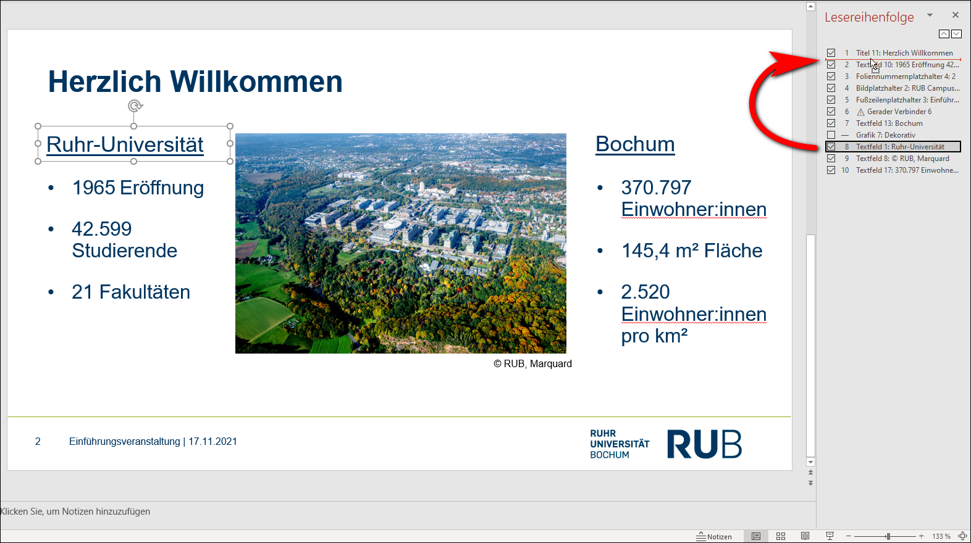
Task: Uncheck Textfeld 10: 1965 Eröffnung checkbox
Action: click(x=831, y=65)
